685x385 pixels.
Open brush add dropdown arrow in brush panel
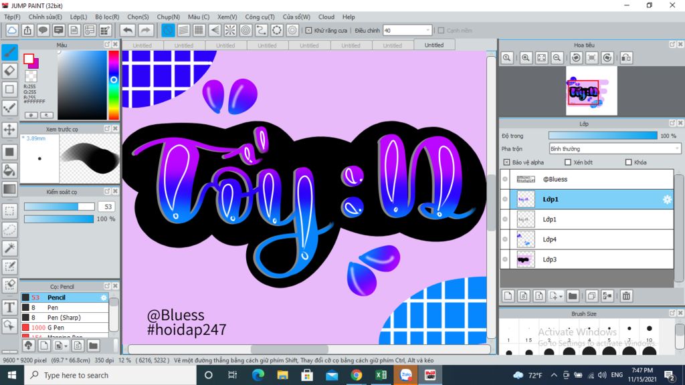pyautogui.click(x=66, y=346)
